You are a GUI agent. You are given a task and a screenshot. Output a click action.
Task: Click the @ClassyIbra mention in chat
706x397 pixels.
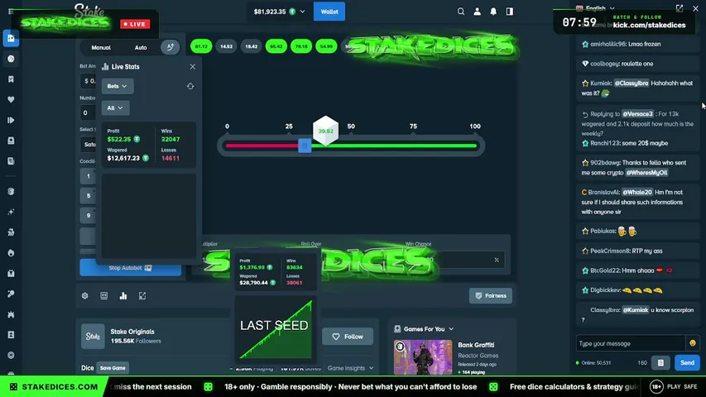click(632, 84)
